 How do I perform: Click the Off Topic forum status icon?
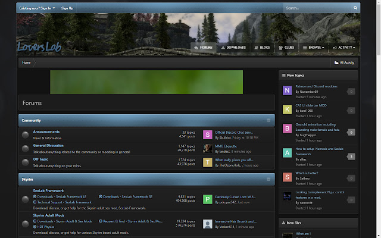(26, 162)
